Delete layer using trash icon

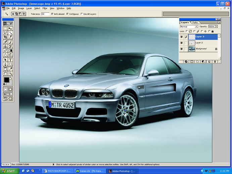coord(215,62)
